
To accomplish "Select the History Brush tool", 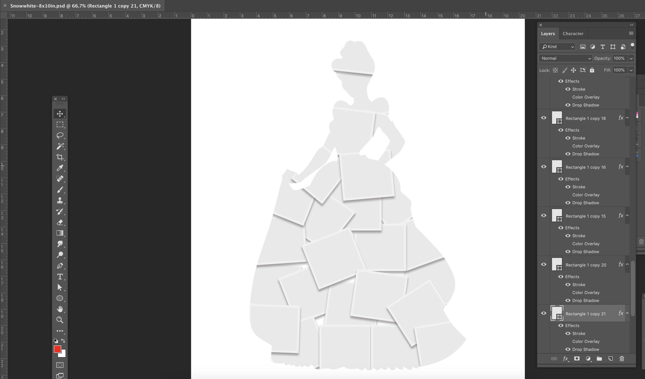I will [60, 211].
